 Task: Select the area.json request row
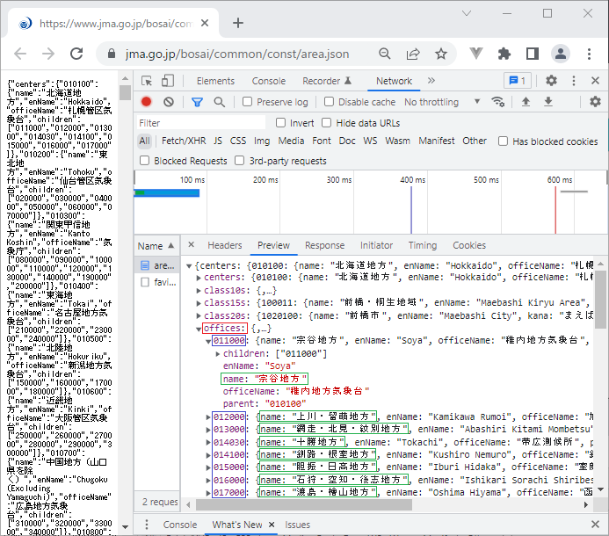pos(157,265)
